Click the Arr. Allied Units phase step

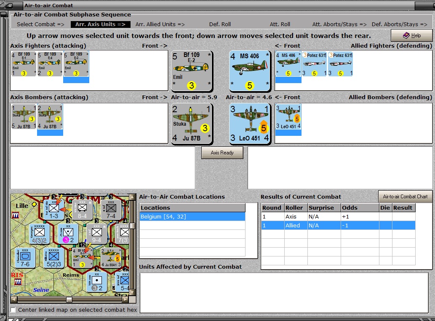pyautogui.click(x=160, y=24)
